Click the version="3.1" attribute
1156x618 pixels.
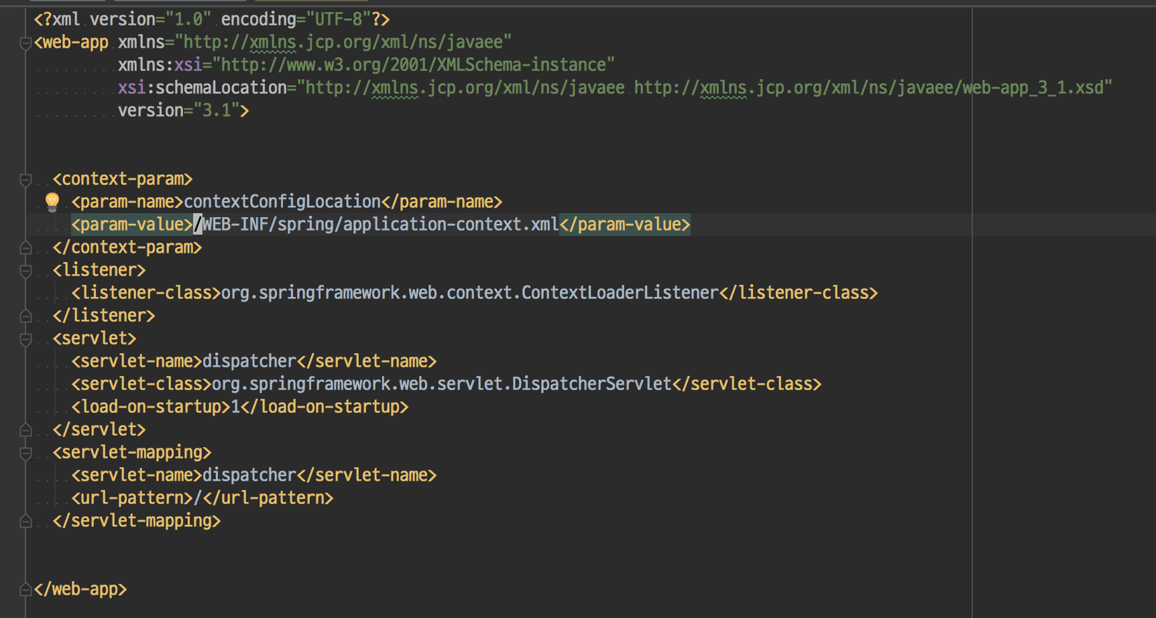coord(179,111)
